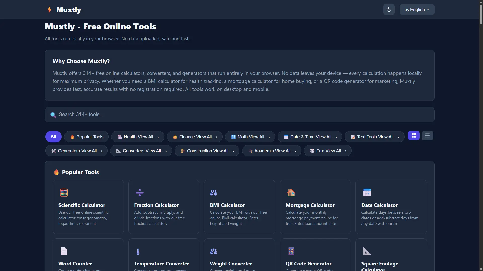Image resolution: width=483 pixels, height=271 pixels.
Task: Open the Fraction Calculator title
Action: pyautogui.click(x=156, y=205)
